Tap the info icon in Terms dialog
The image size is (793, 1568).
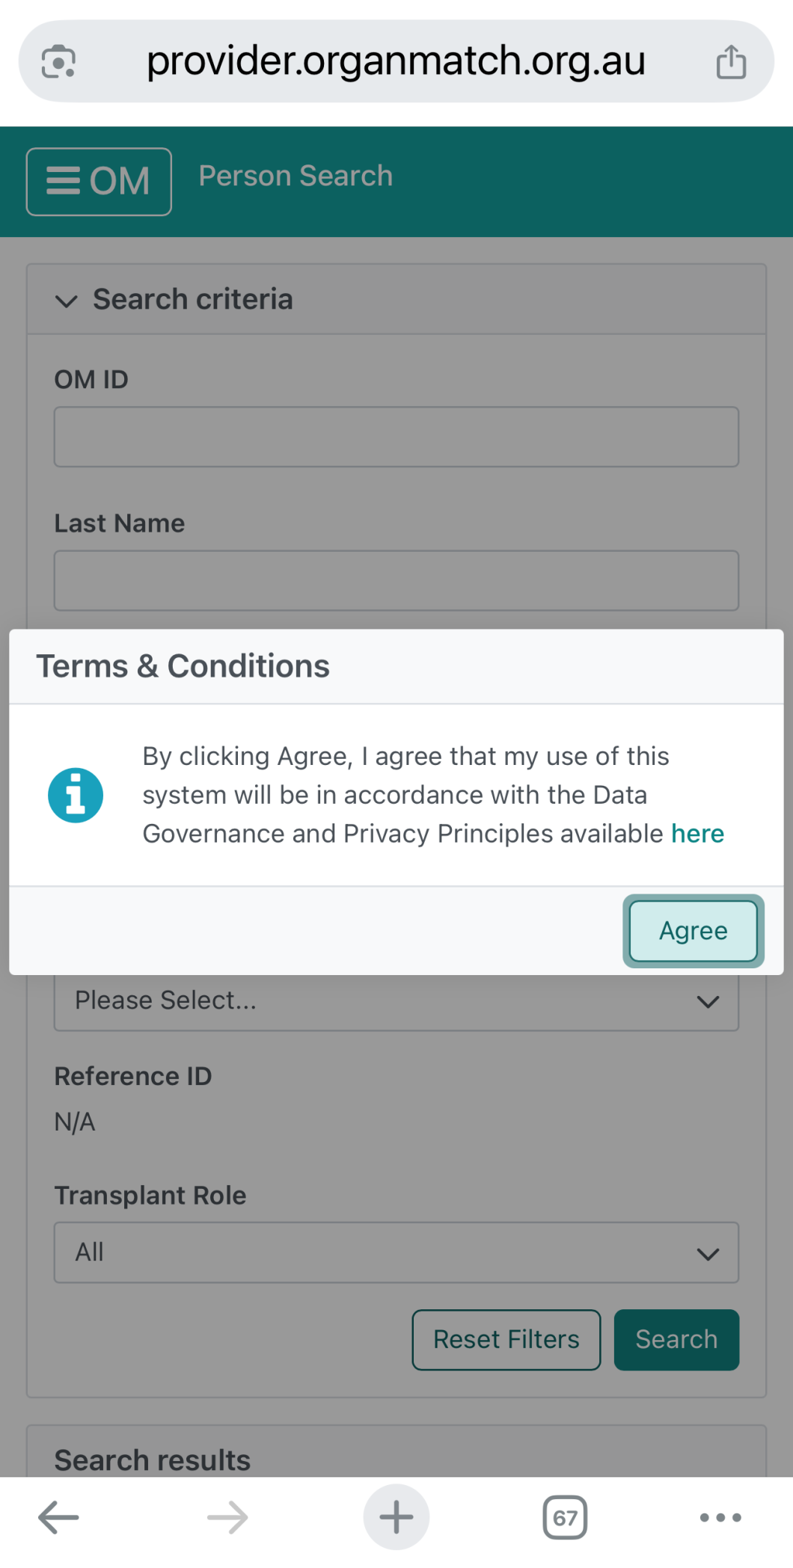point(75,794)
